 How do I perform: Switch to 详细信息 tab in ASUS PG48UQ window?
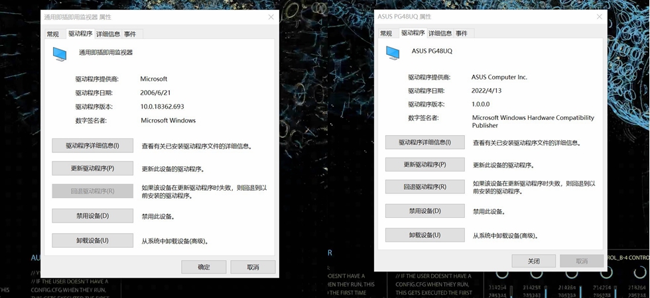tap(440, 33)
